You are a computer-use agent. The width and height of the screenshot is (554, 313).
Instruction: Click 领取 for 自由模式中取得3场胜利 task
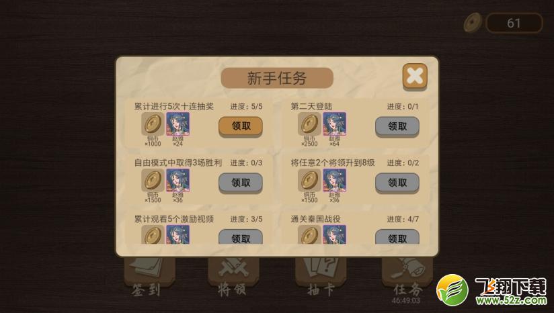pyautogui.click(x=241, y=183)
